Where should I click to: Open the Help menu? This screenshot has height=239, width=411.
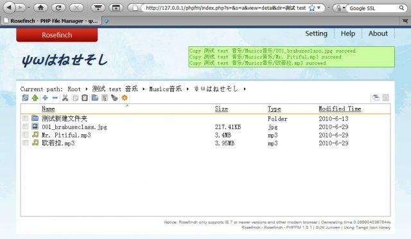(x=348, y=33)
